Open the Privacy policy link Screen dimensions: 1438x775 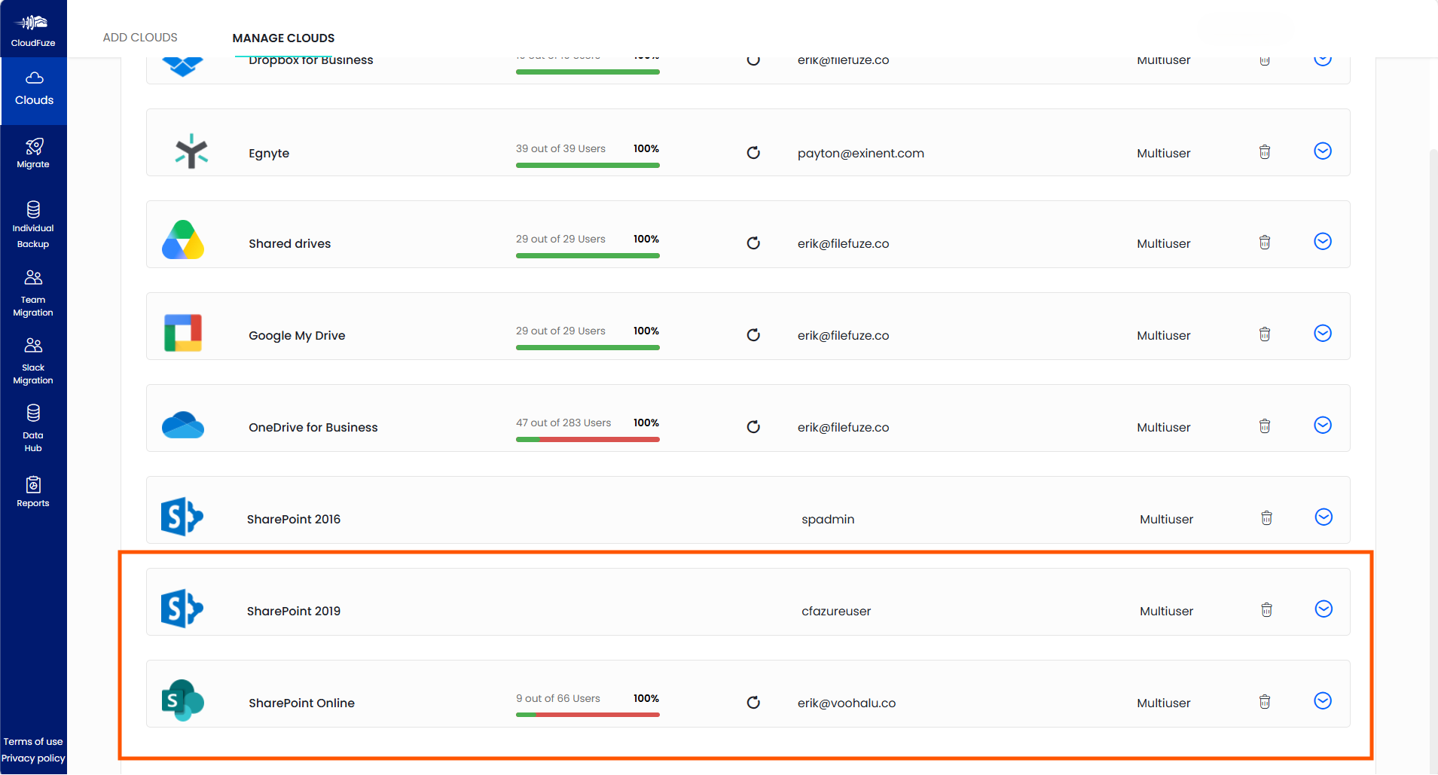pos(33,758)
